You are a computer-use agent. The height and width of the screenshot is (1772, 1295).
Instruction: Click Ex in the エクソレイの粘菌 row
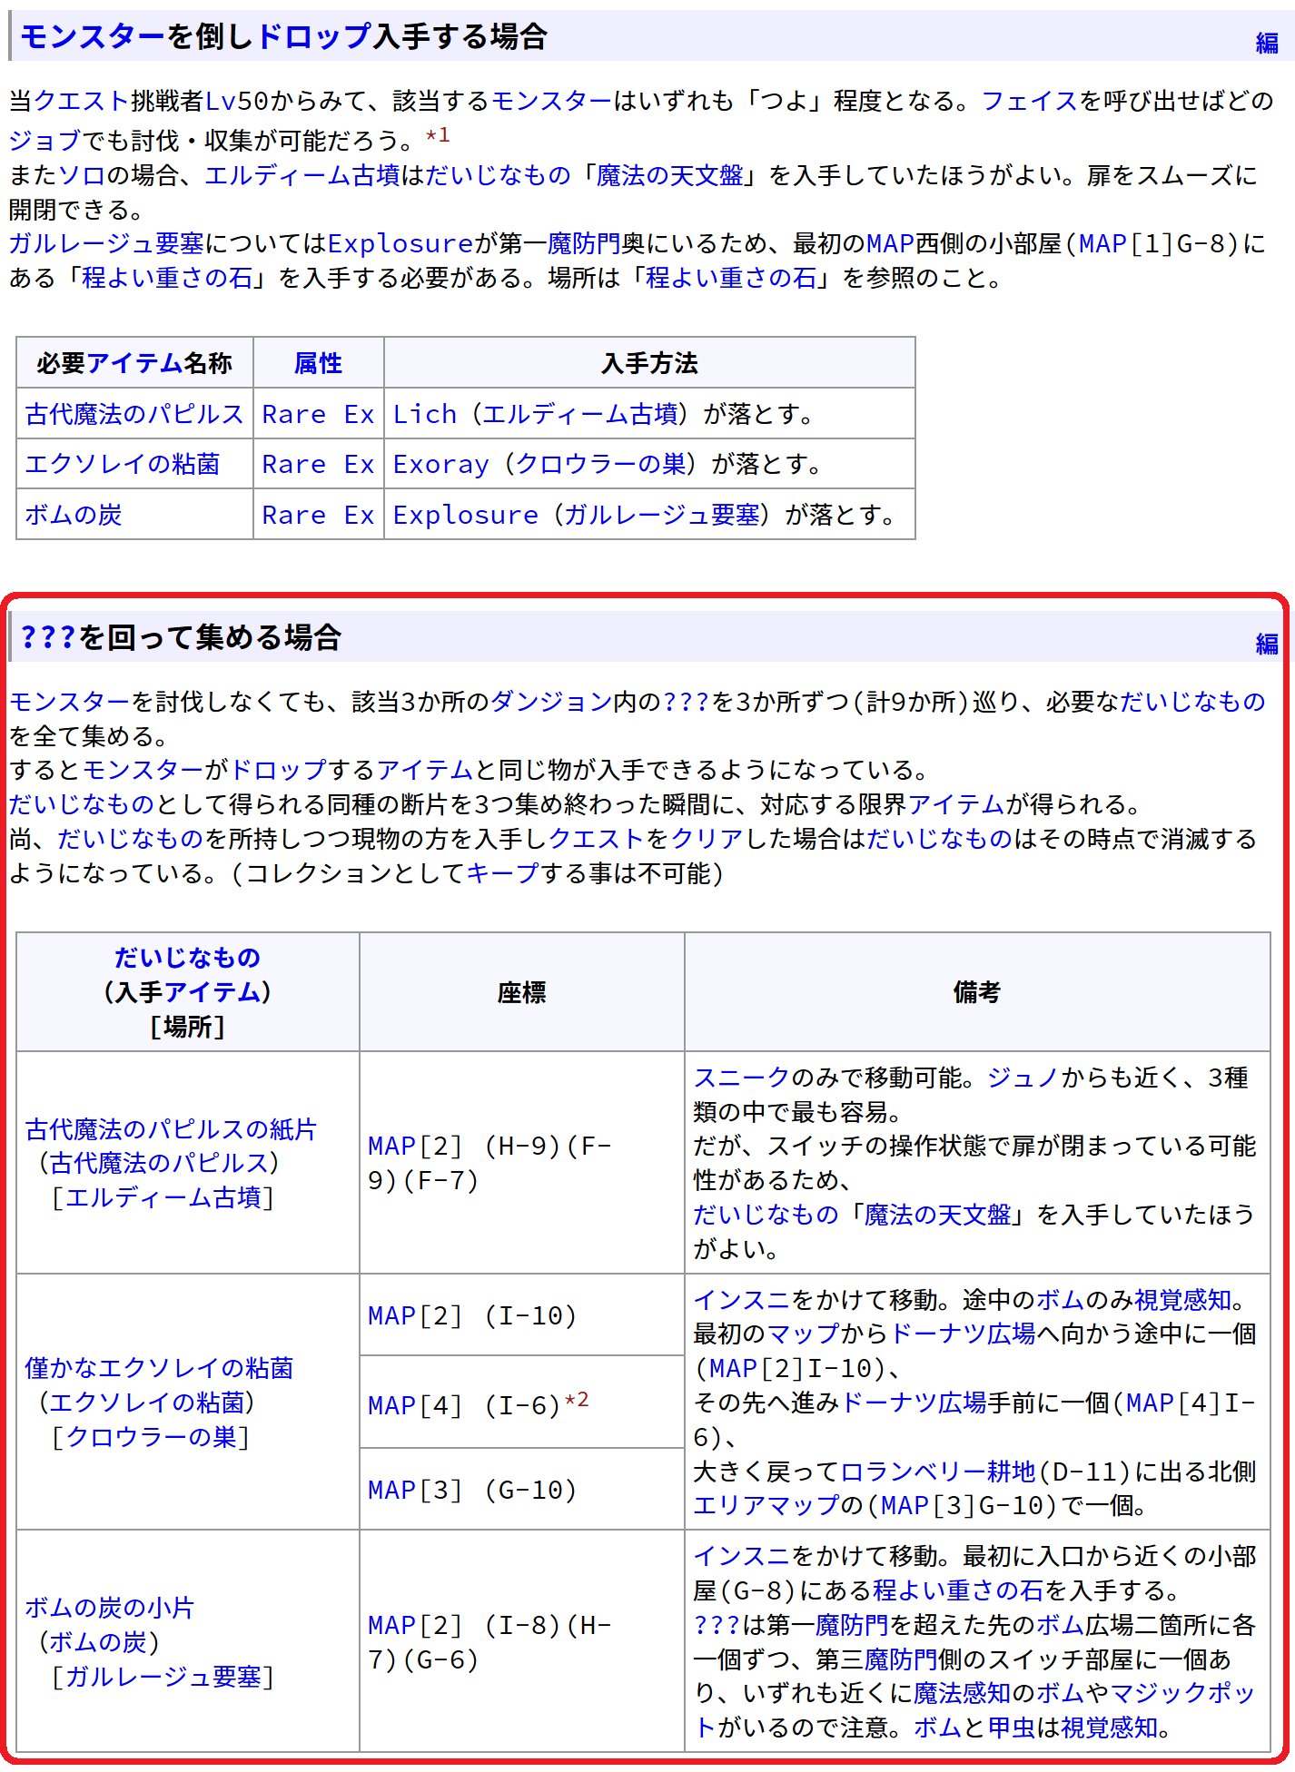[360, 464]
